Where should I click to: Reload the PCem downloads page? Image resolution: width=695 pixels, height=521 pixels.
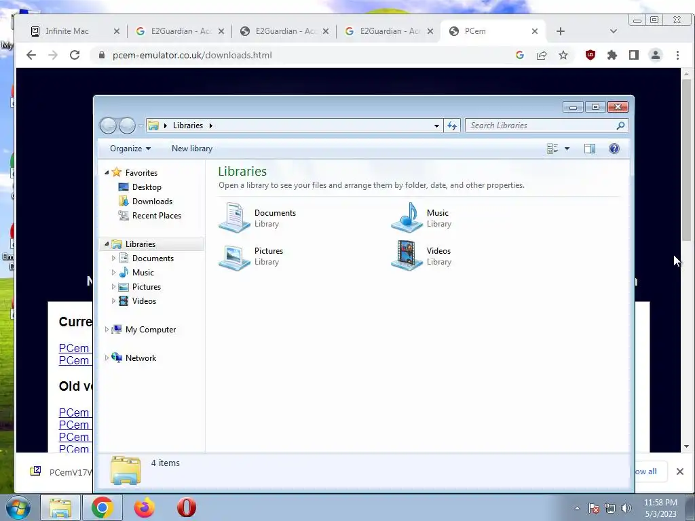(x=75, y=56)
